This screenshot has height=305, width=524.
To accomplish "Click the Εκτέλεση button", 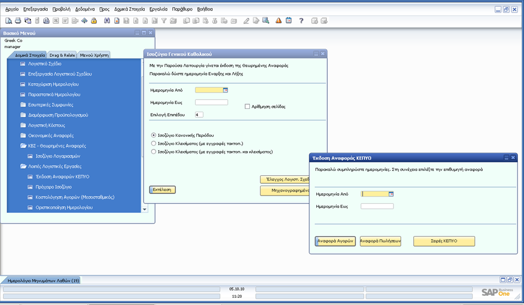I will pyautogui.click(x=162, y=189).
